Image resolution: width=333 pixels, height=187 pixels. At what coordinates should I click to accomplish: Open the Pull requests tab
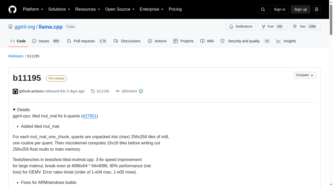pyautogui.click(x=87, y=41)
